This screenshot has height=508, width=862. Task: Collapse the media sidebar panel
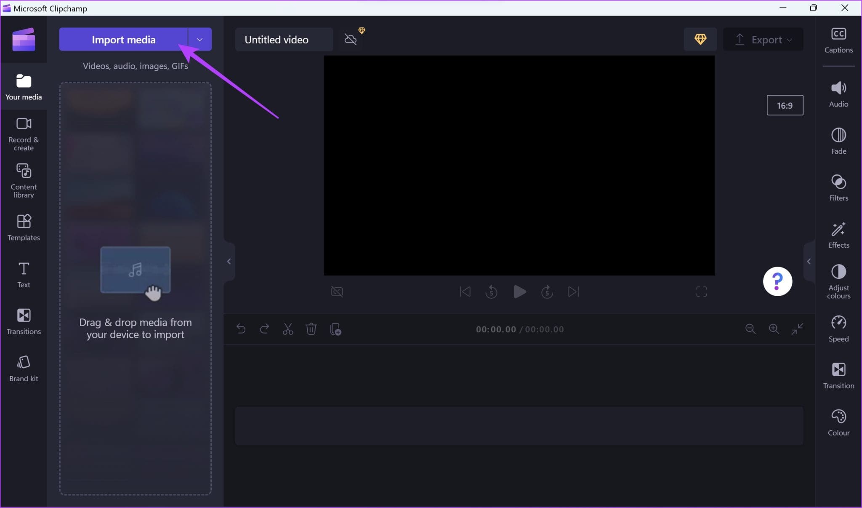[x=229, y=261]
